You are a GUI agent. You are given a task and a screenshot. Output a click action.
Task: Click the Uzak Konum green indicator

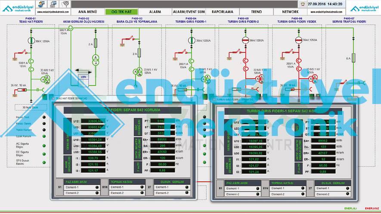(x=44, y=136)
